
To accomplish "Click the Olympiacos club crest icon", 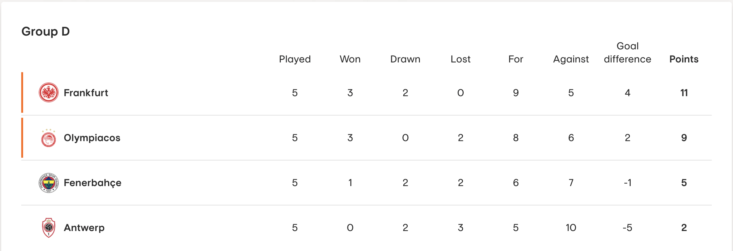I will [x=48, y=138].
